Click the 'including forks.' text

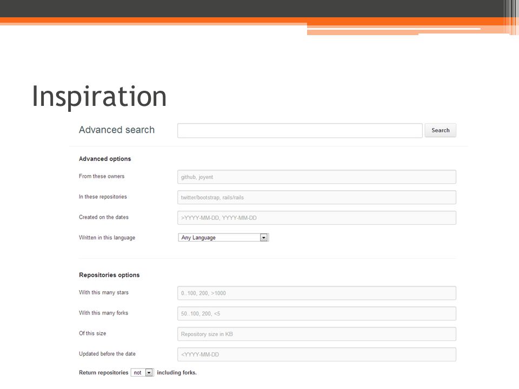(177, 372)
